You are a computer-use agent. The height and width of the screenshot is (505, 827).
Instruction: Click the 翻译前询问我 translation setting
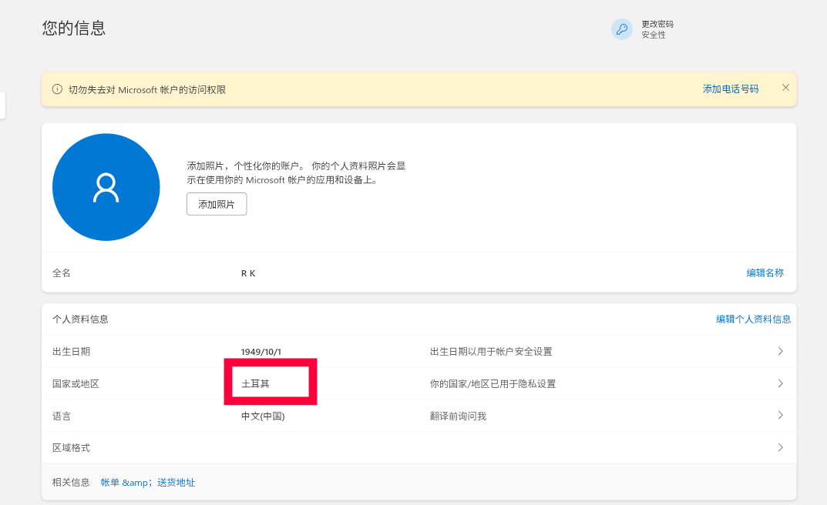click(x=458, y=416)
